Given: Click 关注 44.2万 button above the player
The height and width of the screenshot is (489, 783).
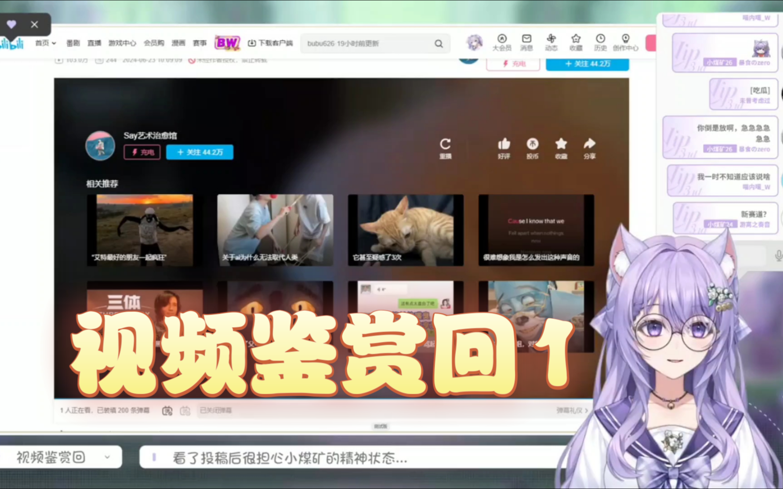Looking at the screenshot, I should point(587,64).
